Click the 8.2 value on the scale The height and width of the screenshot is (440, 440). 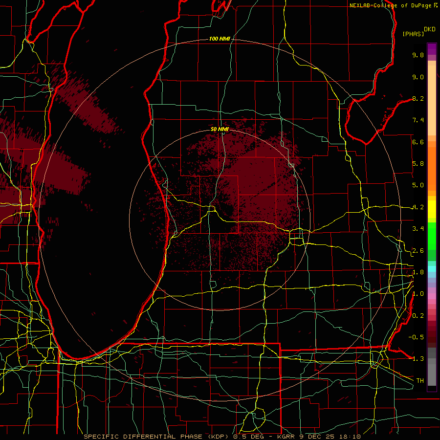pos(418,99)
